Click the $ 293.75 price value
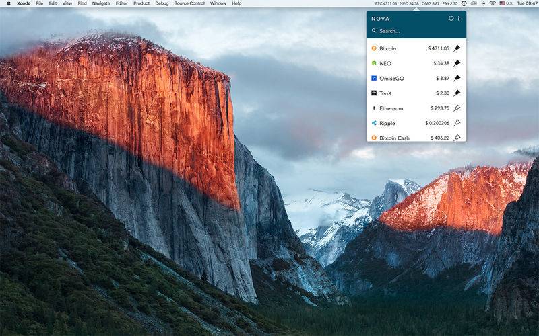 (440, 108)
